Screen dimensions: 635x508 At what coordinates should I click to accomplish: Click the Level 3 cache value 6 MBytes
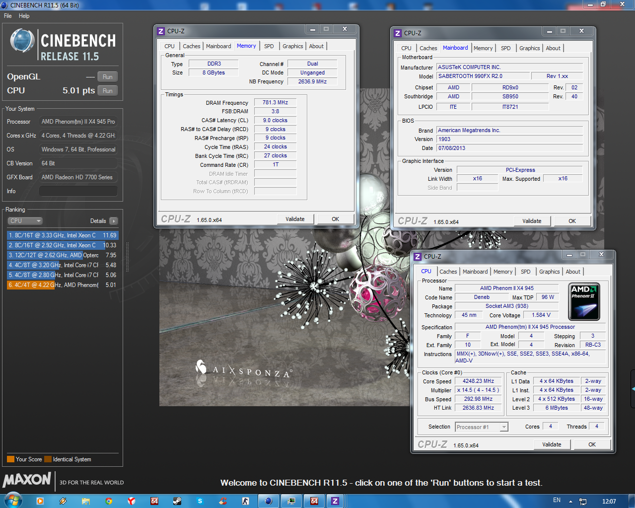click(x=557, y=408)
